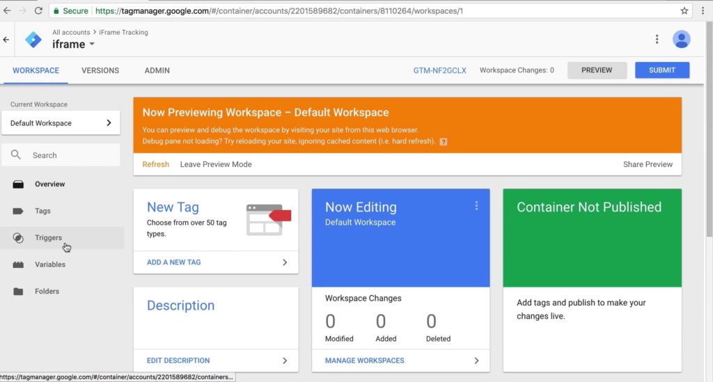Click the Refresh preview link

pos(155,164)
